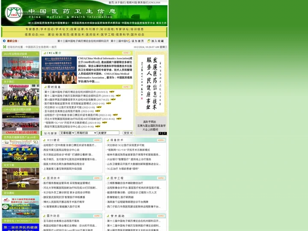Click the 设为首页 text link
Image resolution: width=308 pixels, height=231 pixels.
pos(138,41)
